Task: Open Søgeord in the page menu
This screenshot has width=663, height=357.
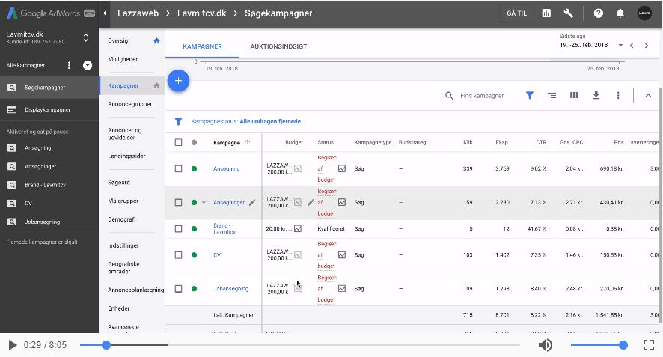Action: [119, 183]
